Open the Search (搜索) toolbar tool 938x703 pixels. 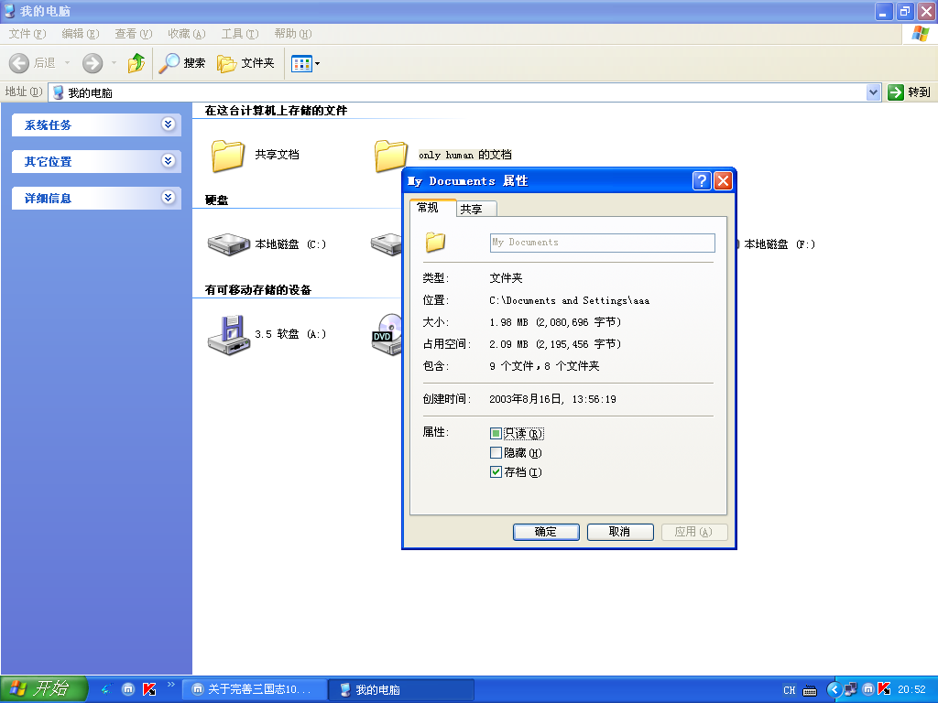click(x=182, y=63)
